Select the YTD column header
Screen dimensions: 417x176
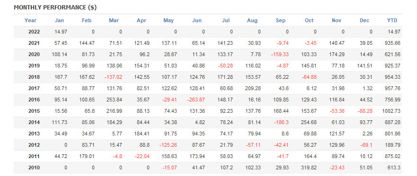pos(392,20)
